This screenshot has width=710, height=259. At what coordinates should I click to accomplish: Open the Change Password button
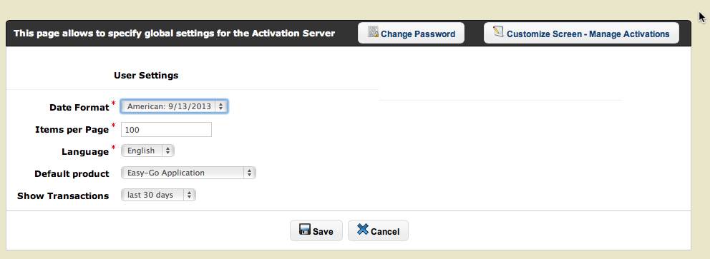pyautogui.click(x=411, y=33)
